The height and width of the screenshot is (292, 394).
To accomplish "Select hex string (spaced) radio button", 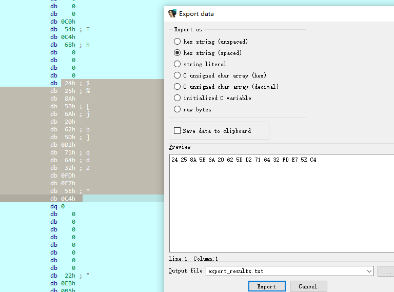I will click(x=178, y=53).
